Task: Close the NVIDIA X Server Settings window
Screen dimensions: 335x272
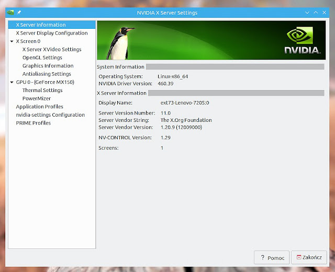Action: pyautogui.click(x=325, y=13)
